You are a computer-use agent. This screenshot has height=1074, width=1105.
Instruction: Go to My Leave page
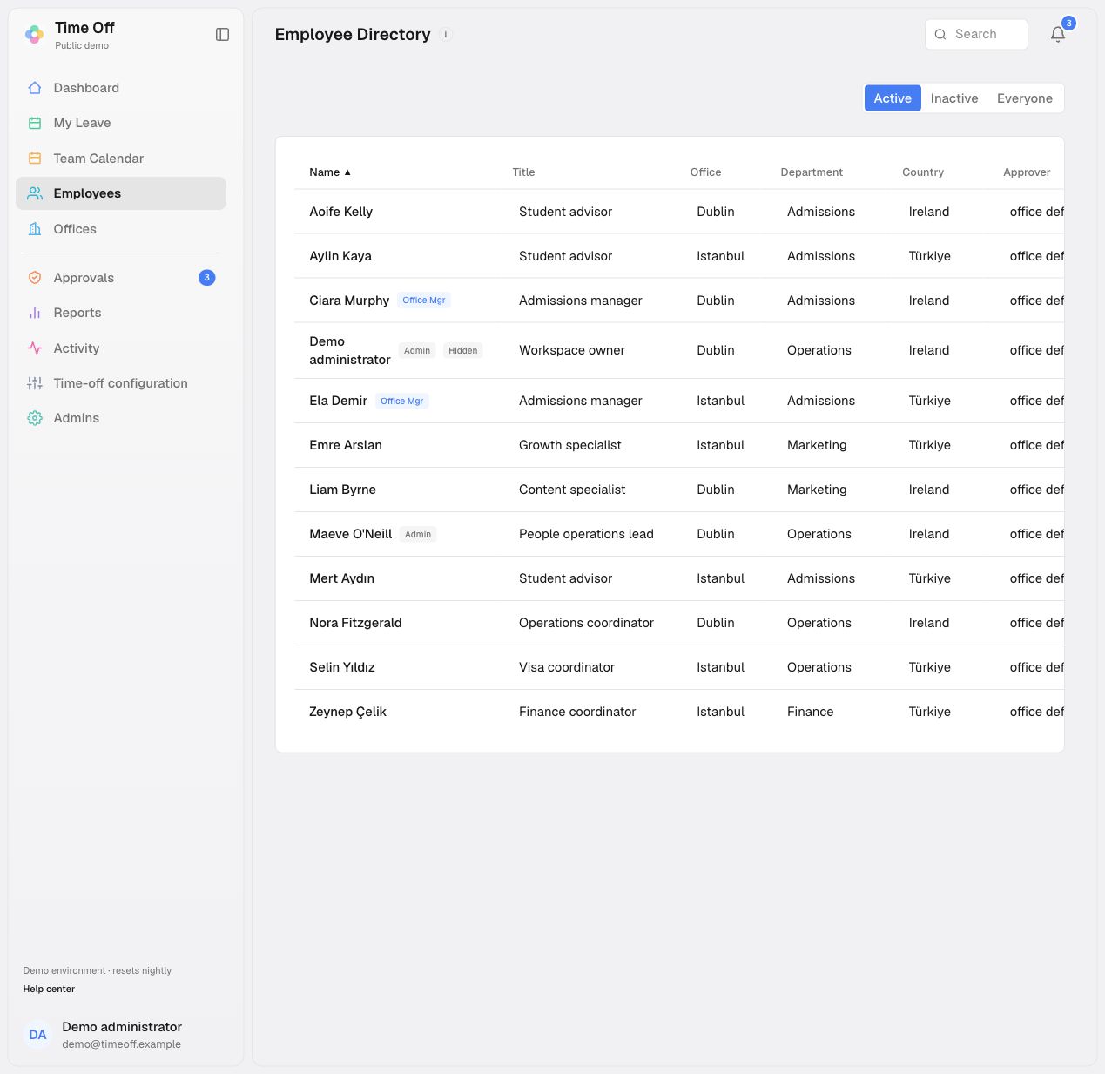pos(121,123)
